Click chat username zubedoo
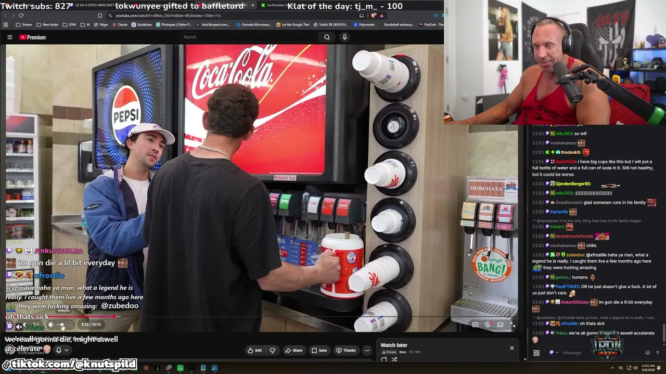The height and width of the screenshot is (374, 666). coord(575,255)
